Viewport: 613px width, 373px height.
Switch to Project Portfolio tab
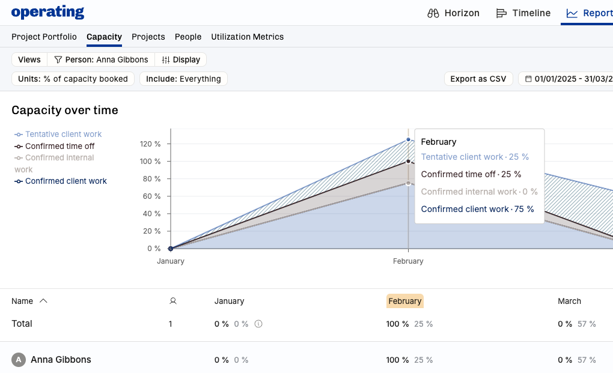44,37
